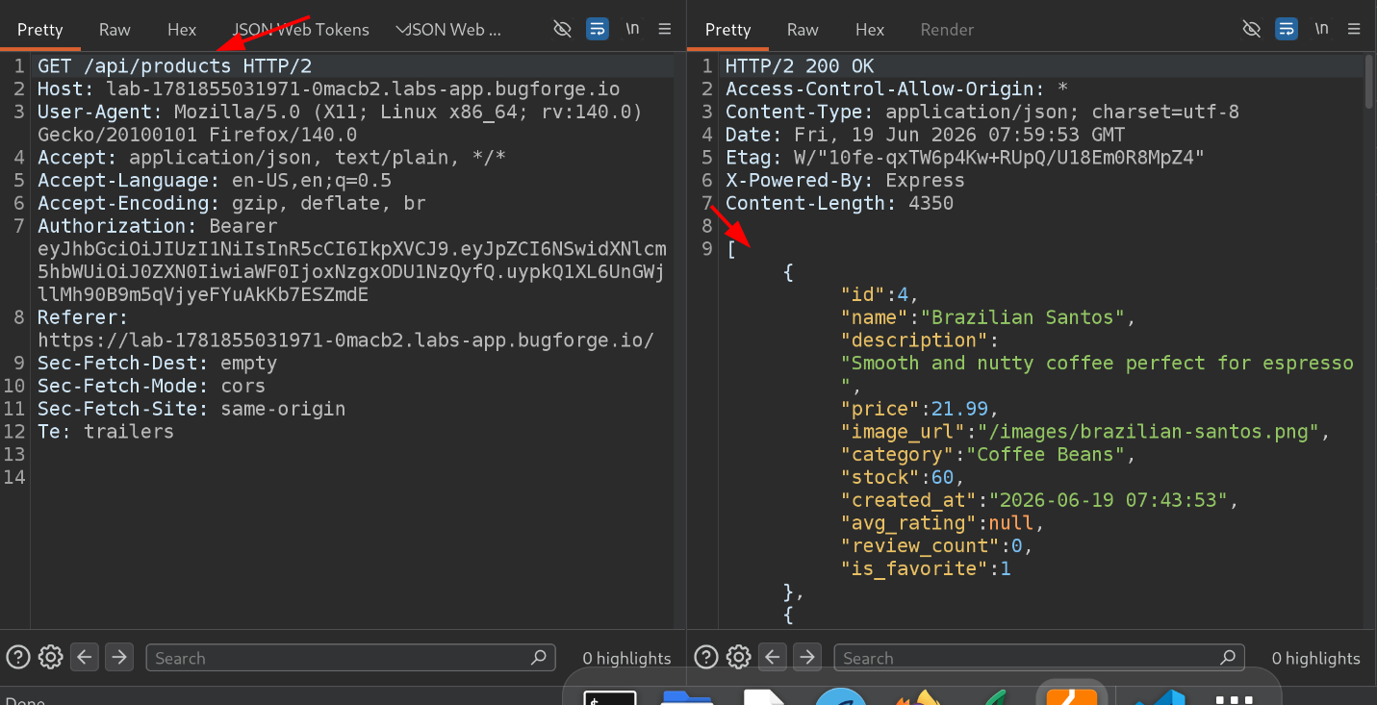The height and width of the screenshot is (705, 1377).
Task: Click the Content-Type response header line
Action: [x=982, y=113]
